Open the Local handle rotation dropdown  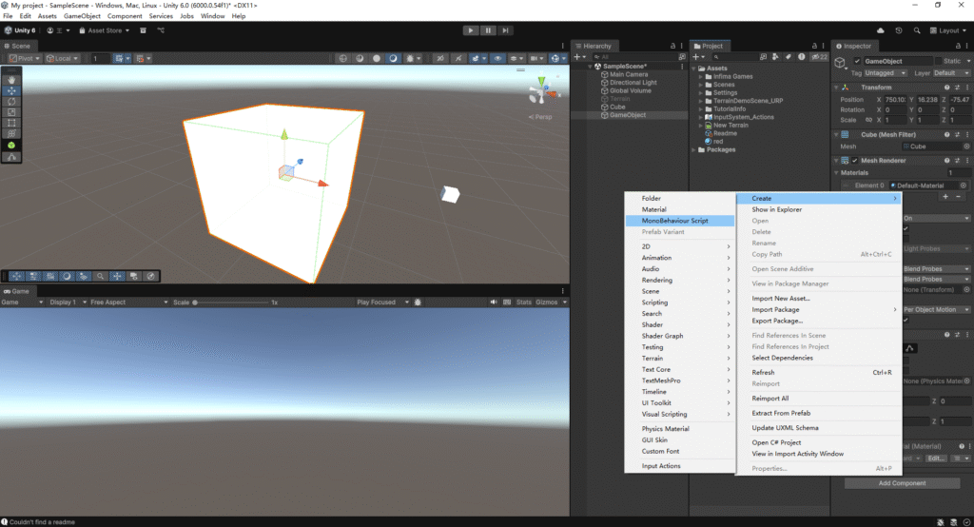pyautogui.click(x=62, y=58)
